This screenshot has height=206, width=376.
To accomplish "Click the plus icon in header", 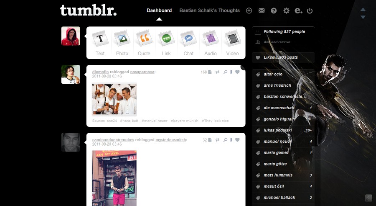I will coord(249,10).
